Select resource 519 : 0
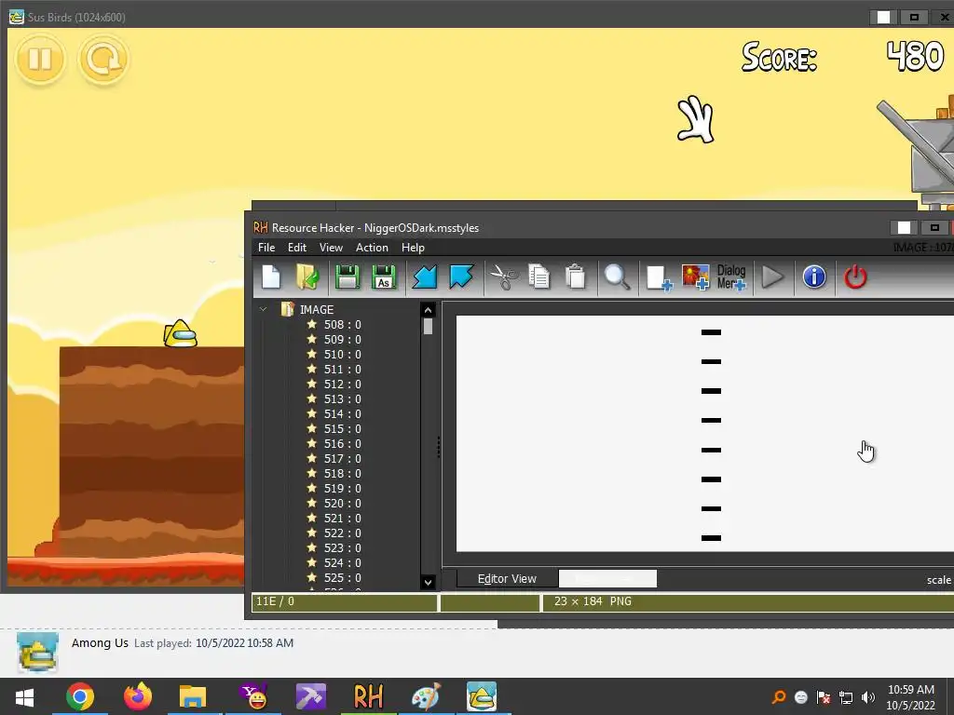Image resolution: width=954 pixels, height=715 pixels. (x=343, y=488)
